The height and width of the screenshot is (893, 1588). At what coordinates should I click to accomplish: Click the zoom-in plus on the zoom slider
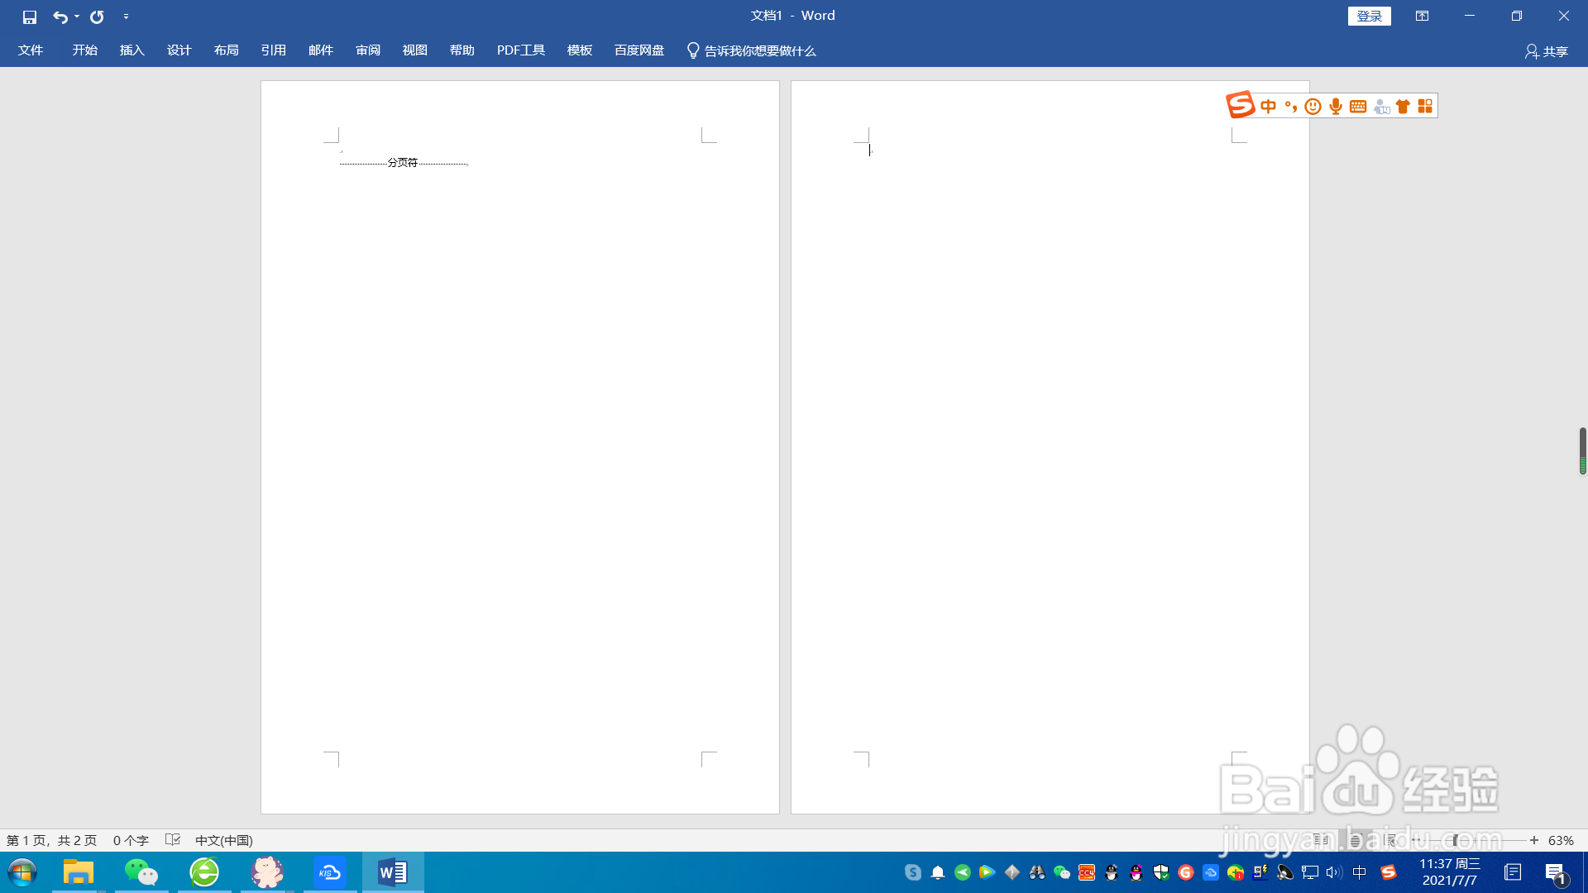pyautogui.click(x=1534, y=840)
